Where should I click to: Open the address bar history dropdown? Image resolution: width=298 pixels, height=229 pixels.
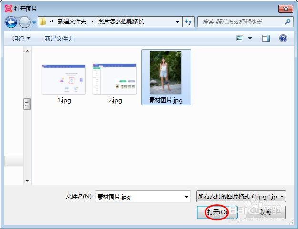click(177, 22)
